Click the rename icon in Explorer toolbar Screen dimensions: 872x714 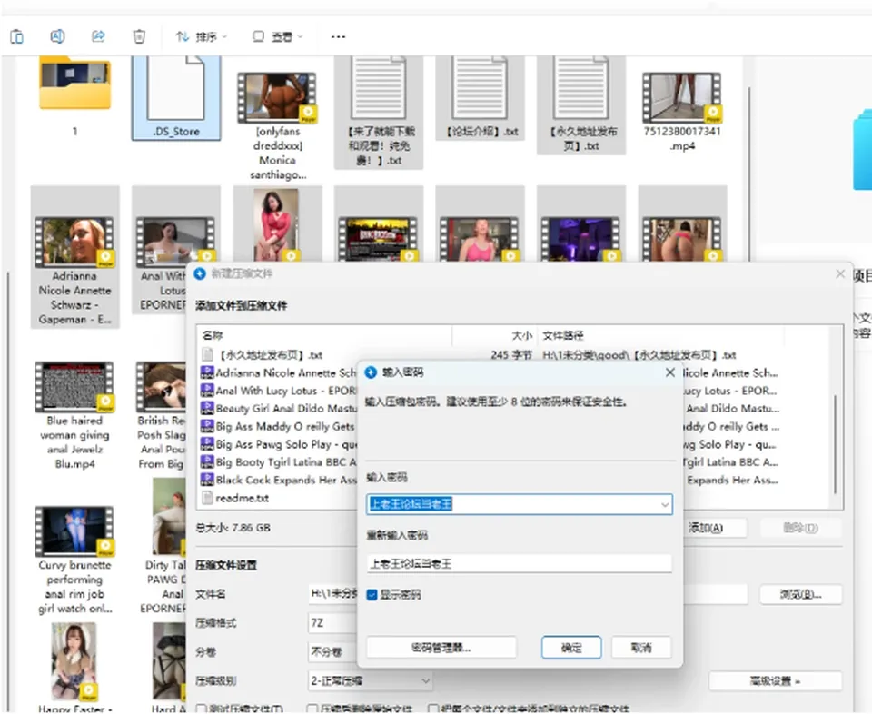tap(57, 36)
